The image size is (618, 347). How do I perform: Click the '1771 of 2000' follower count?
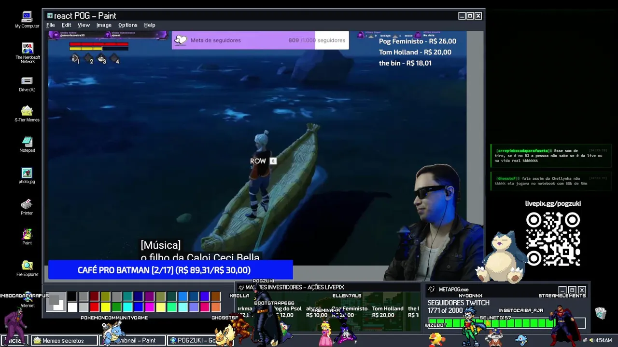445,311
